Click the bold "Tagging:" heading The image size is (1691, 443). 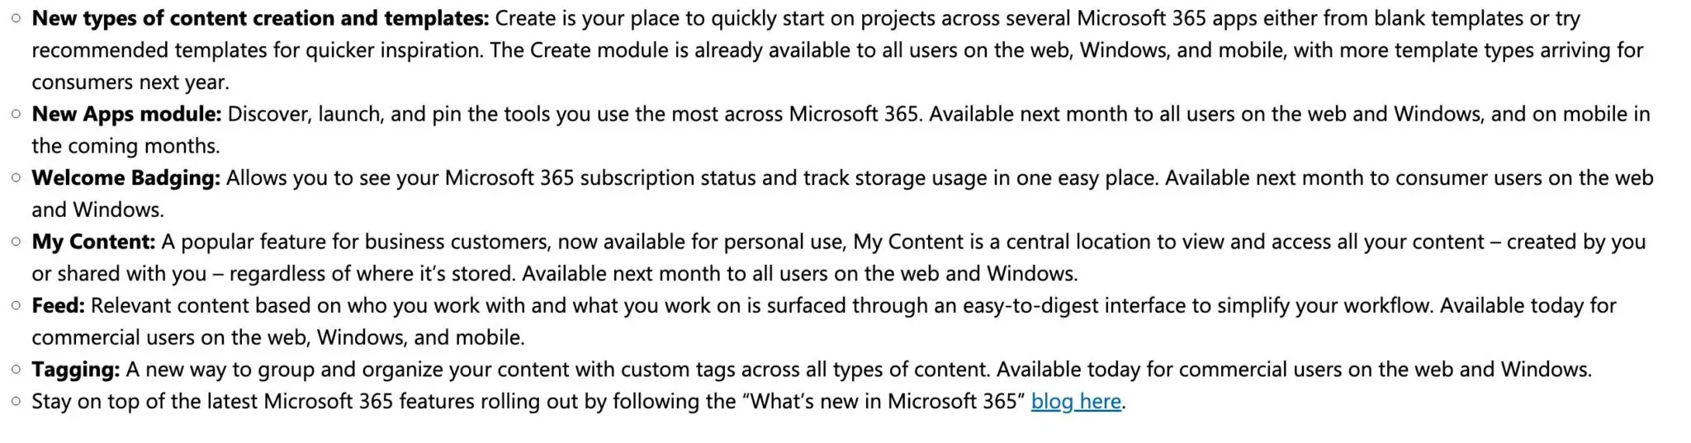coord(75,370)
